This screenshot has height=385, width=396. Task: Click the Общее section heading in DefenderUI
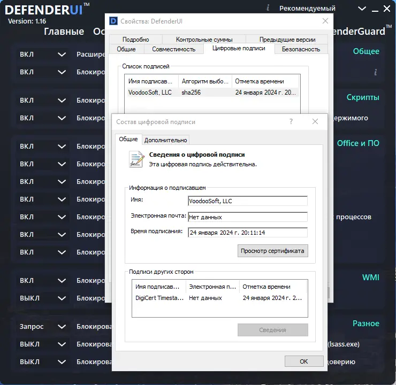366,51
